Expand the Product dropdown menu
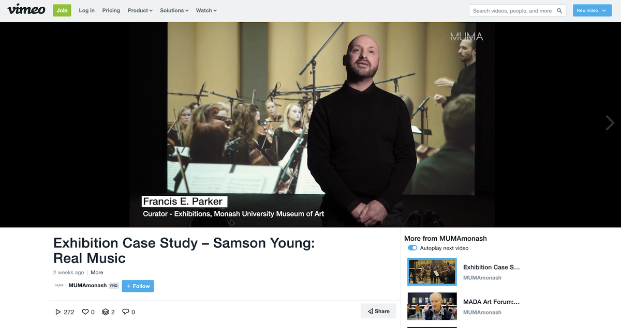Image resolution: width=621 pixels, height=328 pixels. point(140,10)
